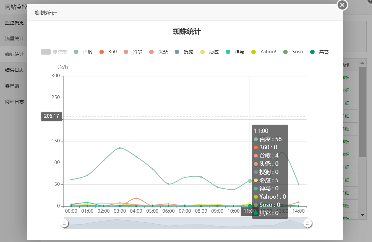Screen dimensions: 372x242
Task: Toggle the 百度 legend series
Action: [82, 52]
